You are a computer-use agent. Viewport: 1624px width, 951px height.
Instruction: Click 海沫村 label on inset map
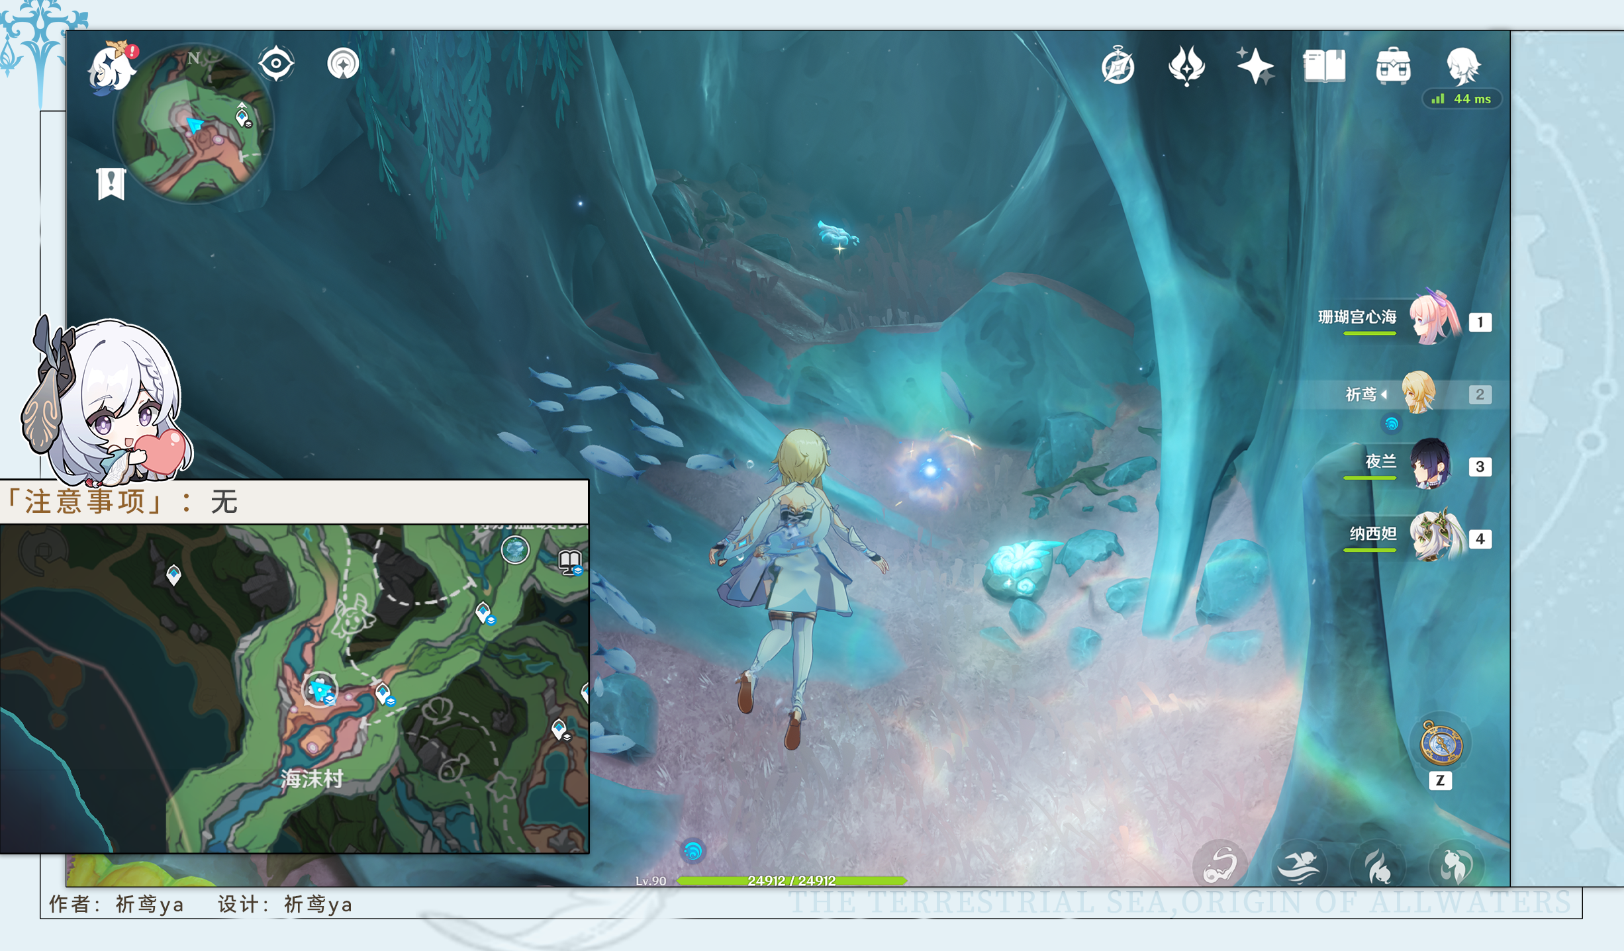312,779
